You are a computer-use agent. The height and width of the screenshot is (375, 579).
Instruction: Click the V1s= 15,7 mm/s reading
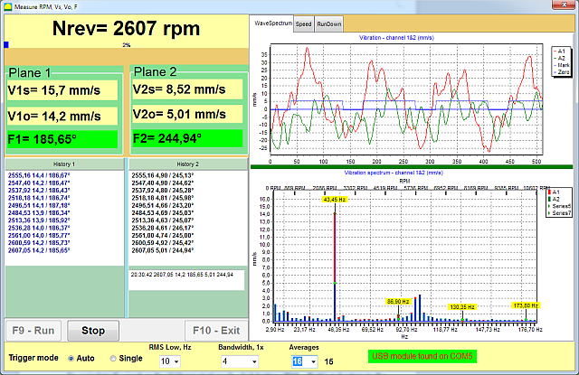pos(62,90)
